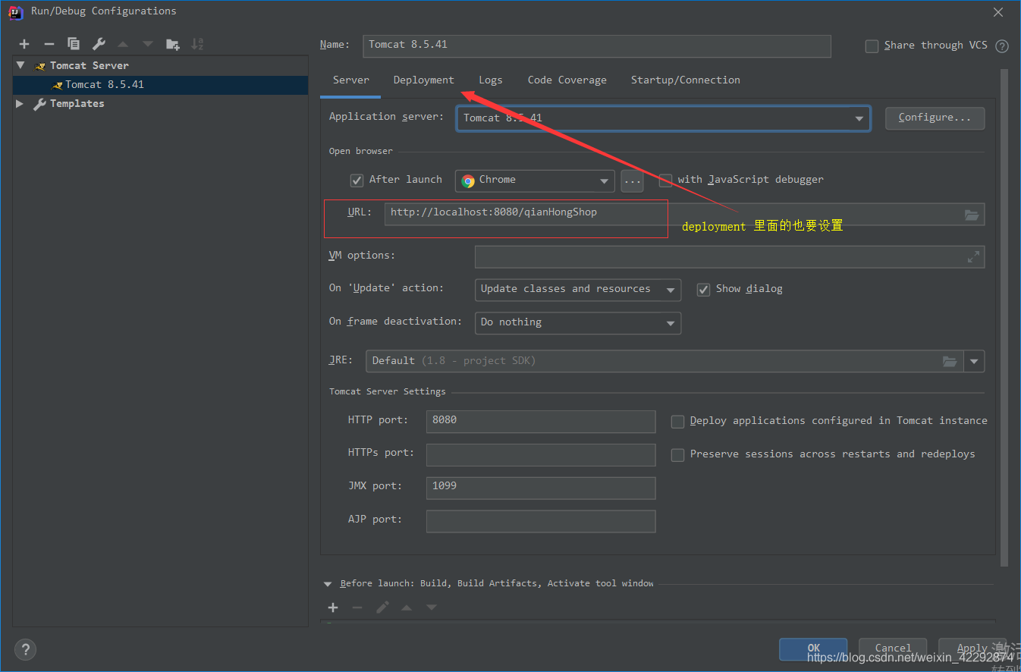Open On frame deactivation dropdown
Screen dimensions: 1021x672
[578, 323]
